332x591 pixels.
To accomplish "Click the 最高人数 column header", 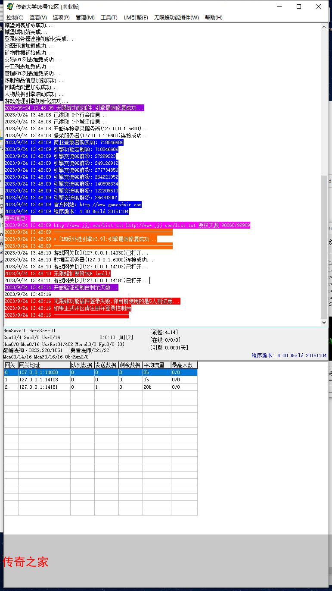I will pos(184,365).
